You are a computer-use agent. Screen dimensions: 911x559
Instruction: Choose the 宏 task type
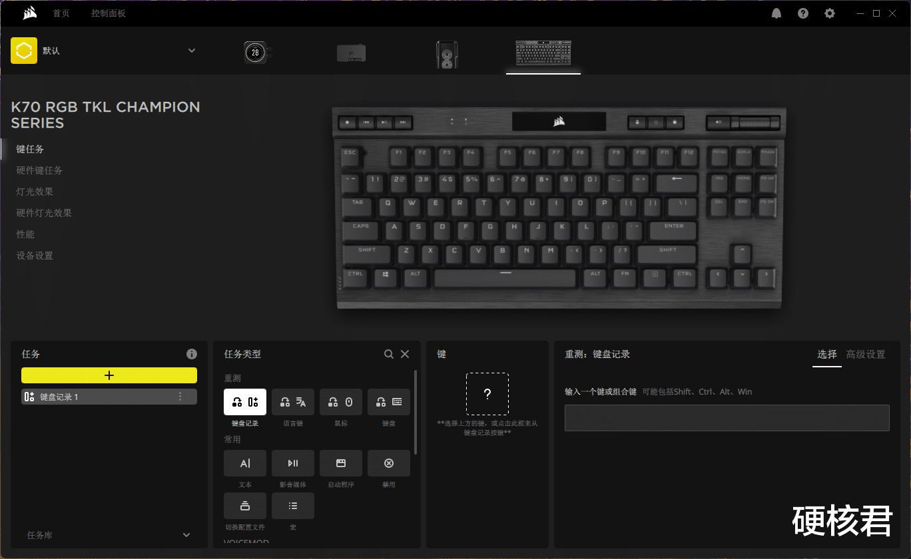(x=293, y=506)
